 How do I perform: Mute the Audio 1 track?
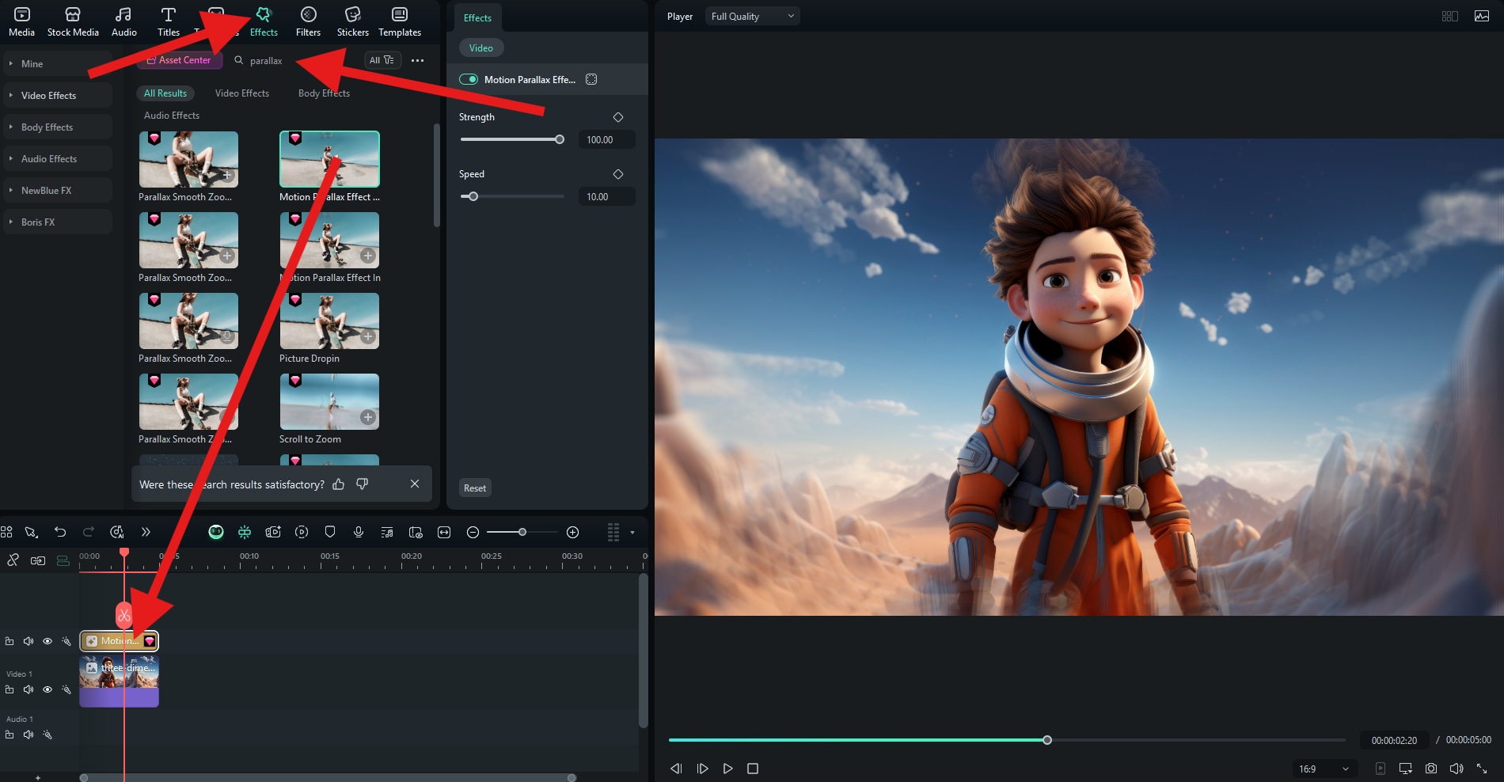pos(28,735)
